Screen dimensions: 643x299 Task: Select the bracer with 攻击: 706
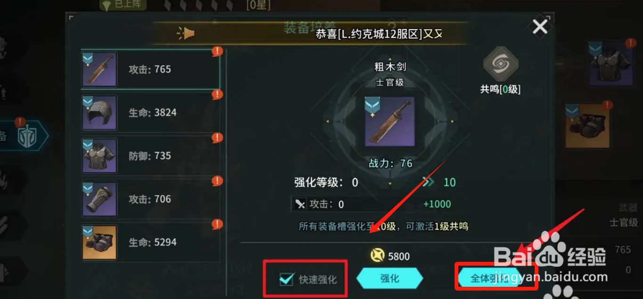[150, 199]
